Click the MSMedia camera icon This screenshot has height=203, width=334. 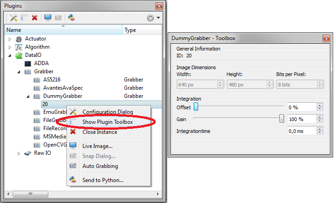tap(37, 137)
